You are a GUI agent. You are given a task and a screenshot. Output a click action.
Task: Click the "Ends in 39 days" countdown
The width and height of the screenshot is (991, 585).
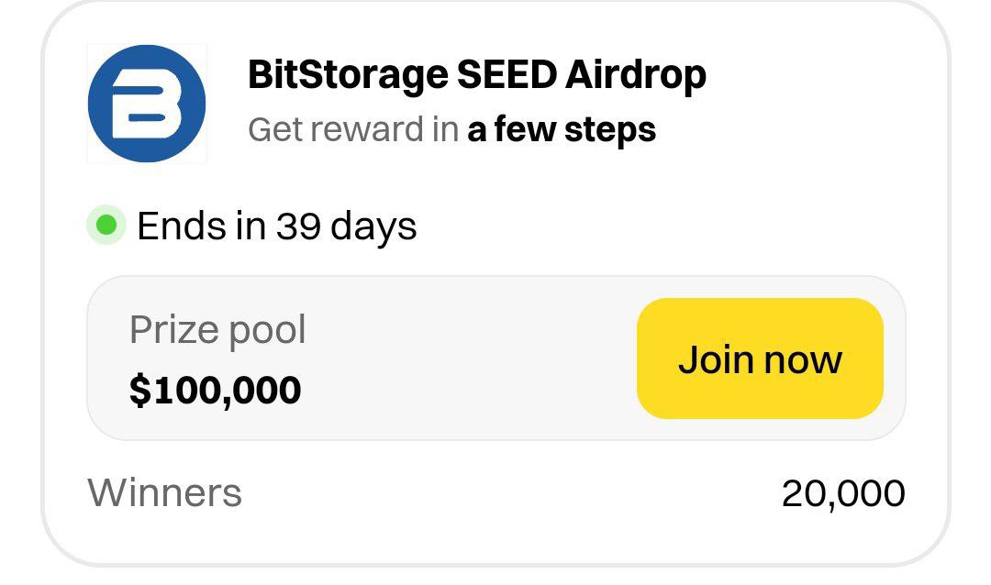tap(276, 226)
